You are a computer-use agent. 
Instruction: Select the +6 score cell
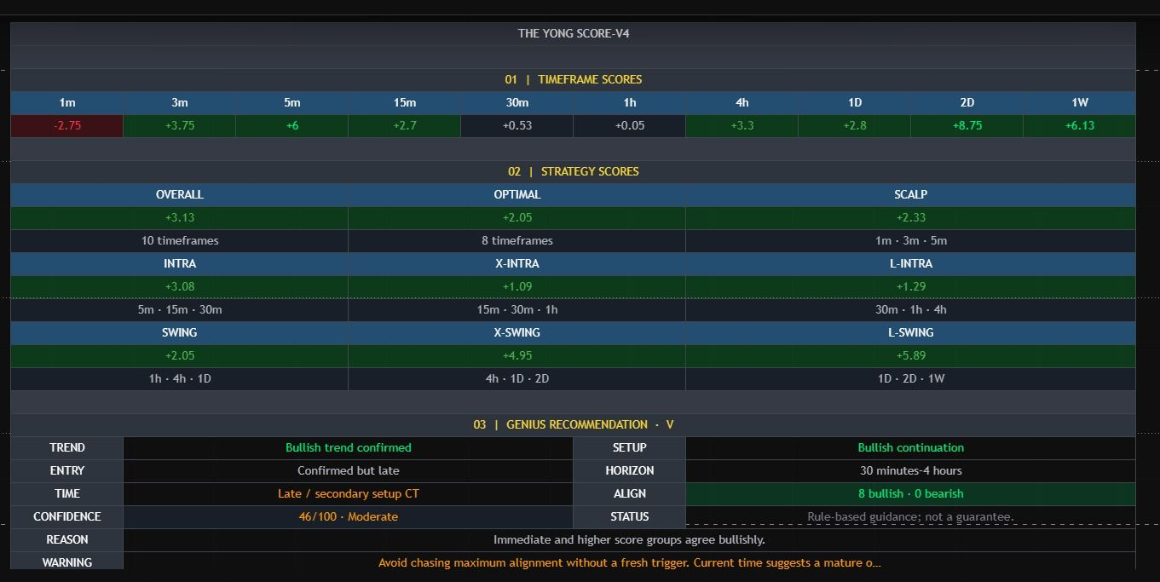(291, 125)
